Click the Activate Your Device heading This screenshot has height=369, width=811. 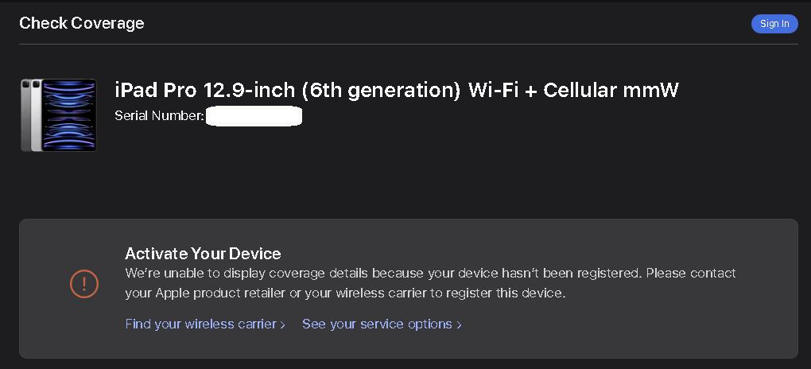pos(203,254)
